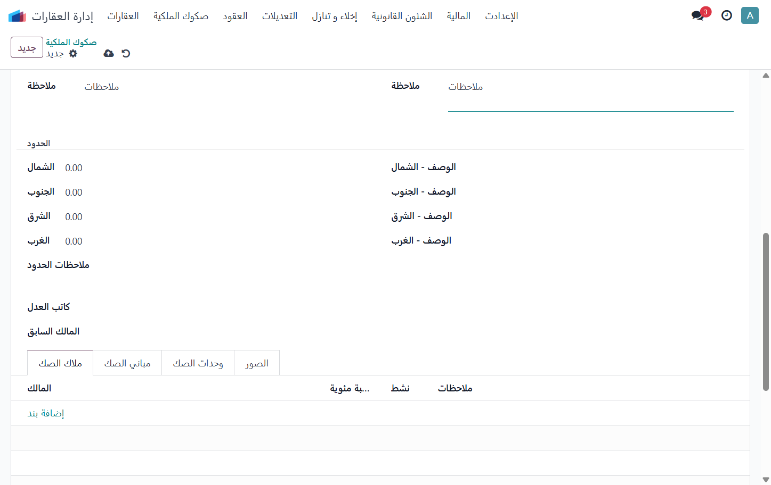Click the الوصف - الجنوب field
Screen dimensions: 771x485
pos(600,192)
